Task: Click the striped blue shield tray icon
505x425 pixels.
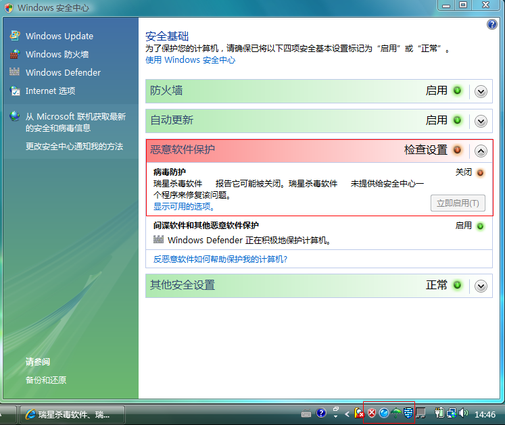Action: coord(408,413)
